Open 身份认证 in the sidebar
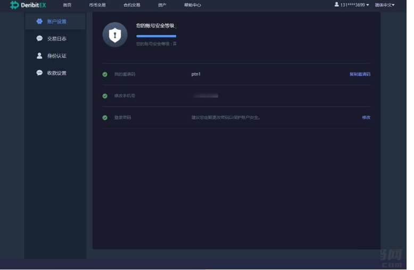414x270 pixels. point(56,56)
